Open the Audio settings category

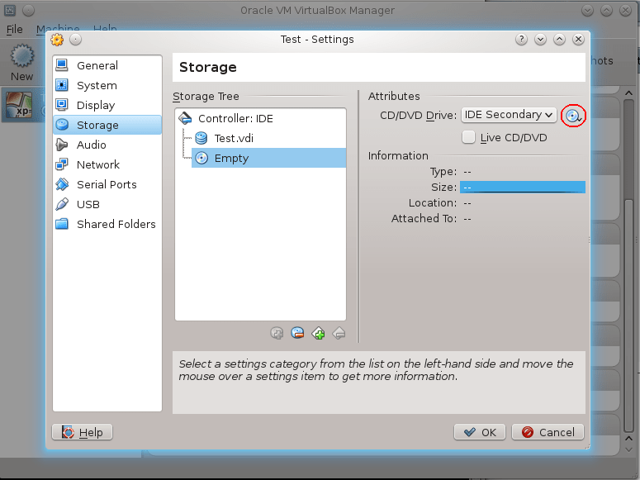[x=107, y=145]
